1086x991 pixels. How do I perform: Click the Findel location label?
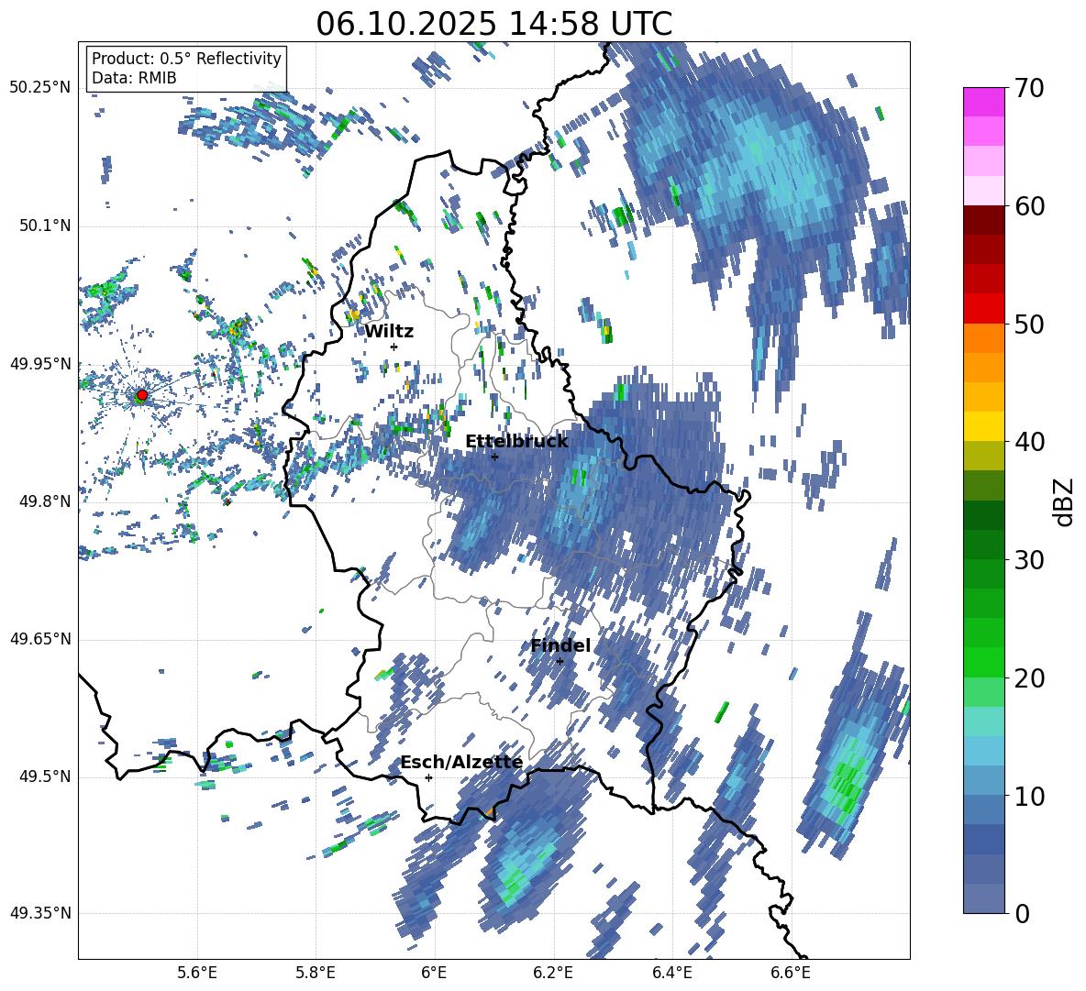click(x=560, y=645)
